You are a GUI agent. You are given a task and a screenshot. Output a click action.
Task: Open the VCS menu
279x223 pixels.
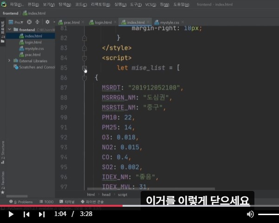(x=150, y=5)
